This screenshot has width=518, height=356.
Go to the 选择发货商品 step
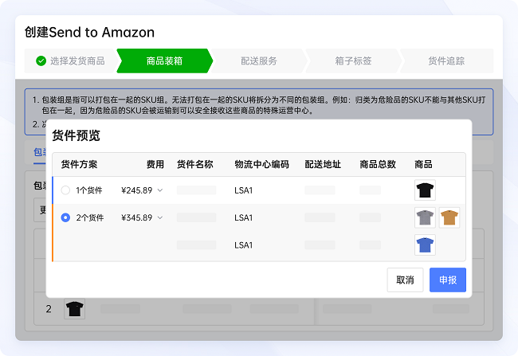tap(70, 61)
